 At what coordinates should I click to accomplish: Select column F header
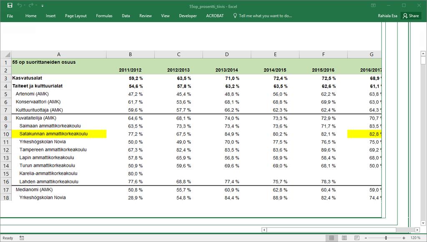pyautogui.click(x=324, y=55)
